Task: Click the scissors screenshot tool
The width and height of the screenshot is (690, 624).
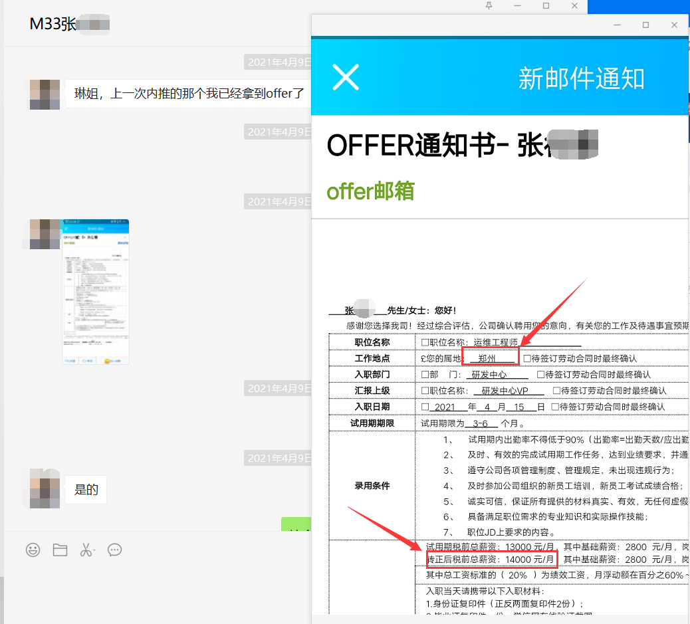Action: pyautogui.click(x=85, y=550)
